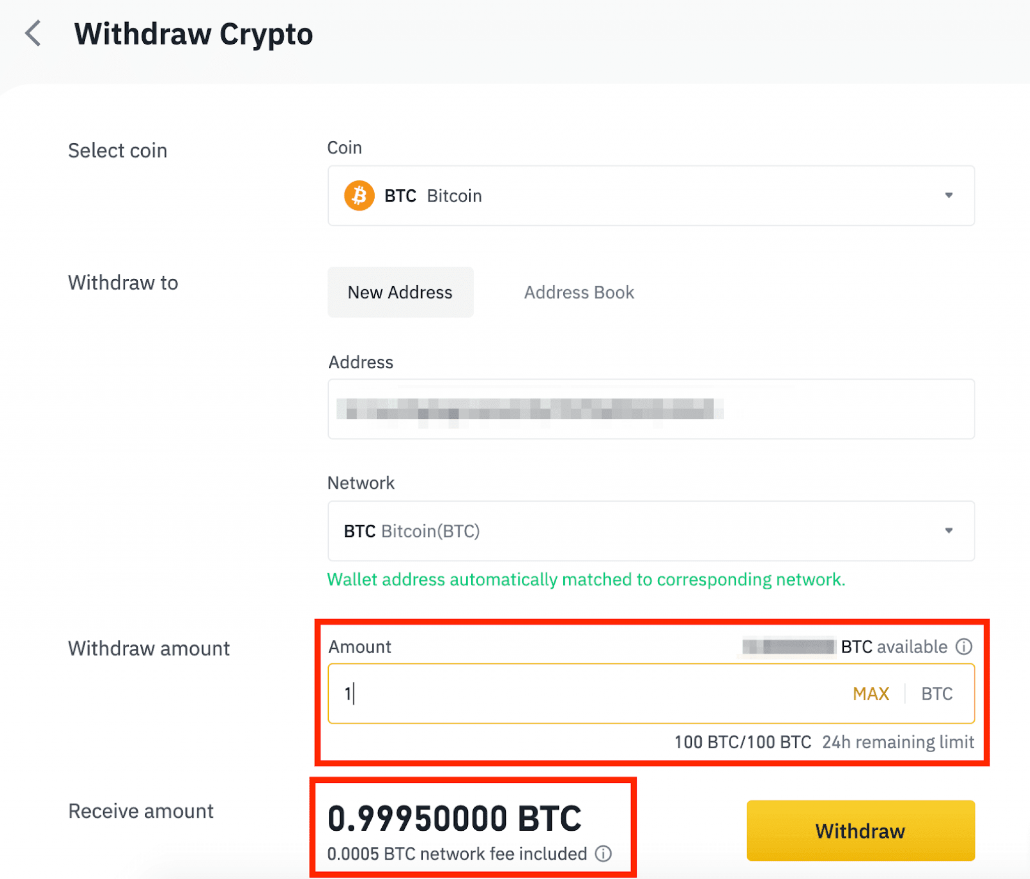Viewport: 1030px width, 879px height.
Task: Click the network fee info icon
Action: [603, 854]
